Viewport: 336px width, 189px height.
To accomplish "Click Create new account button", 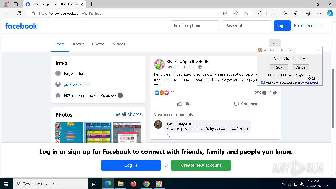I will coord(201,165).
